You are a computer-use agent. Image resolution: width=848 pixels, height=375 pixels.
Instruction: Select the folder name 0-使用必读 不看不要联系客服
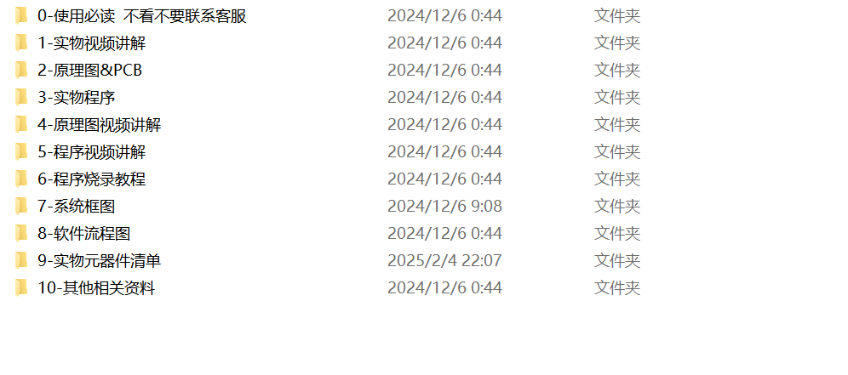coord(142,16)
